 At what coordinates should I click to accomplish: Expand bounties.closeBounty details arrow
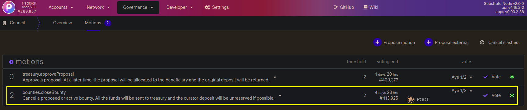[280, 95]
